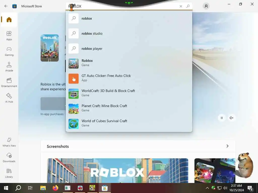
Task: Open the notification center
Action: 250,188
